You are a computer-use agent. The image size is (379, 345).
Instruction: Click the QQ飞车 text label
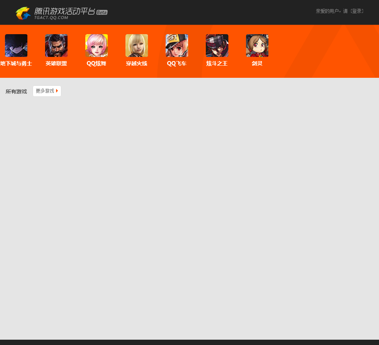coord(177,63)
